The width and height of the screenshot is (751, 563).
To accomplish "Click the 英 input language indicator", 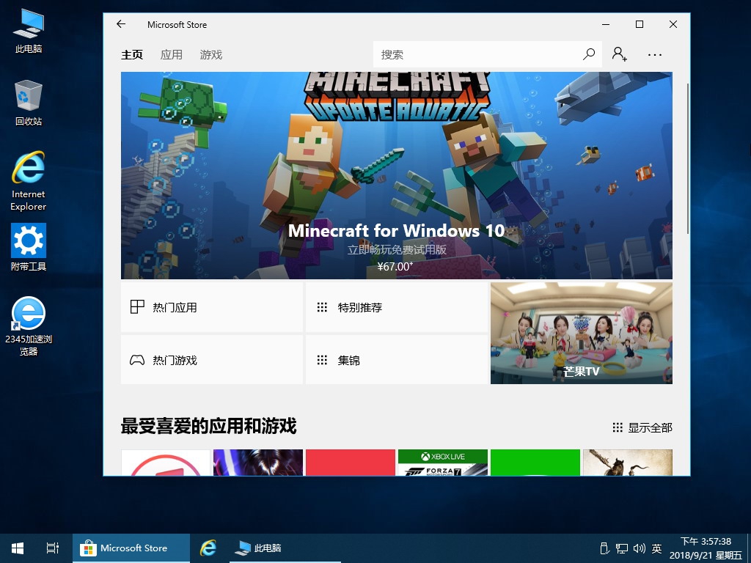I will pos(656,548).
